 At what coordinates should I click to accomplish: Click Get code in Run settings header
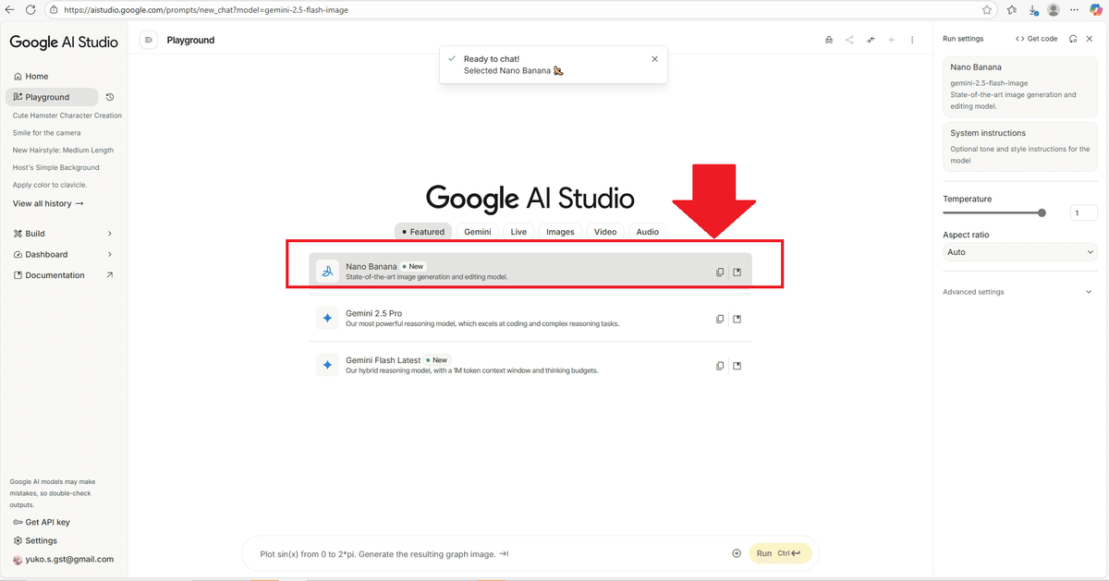pyautogui.click(x=1036, y=39)
